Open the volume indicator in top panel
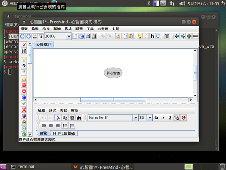The width and height of the screenshot is (226, 170). point(182,3)
